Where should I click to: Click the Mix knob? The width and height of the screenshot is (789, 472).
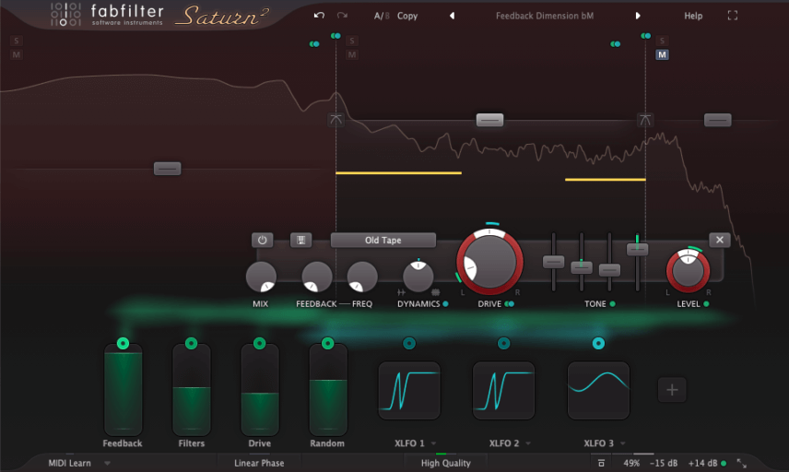[261, 277]
